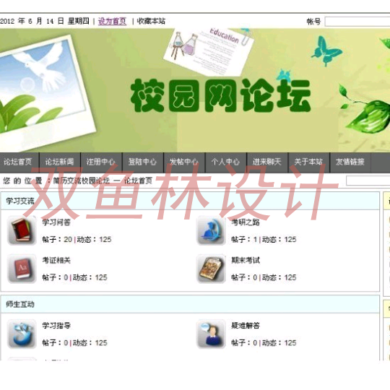The width and height of the screenshot is (390, 390).
Task: Open 登陆中心 navigation item
Action: pyautogui.click(x=142, y=162)
